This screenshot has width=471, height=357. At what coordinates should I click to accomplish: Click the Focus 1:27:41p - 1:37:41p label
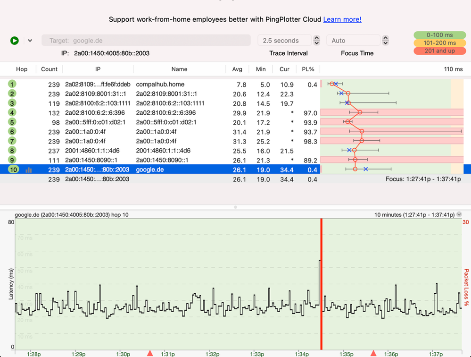[x=423, y=179]
